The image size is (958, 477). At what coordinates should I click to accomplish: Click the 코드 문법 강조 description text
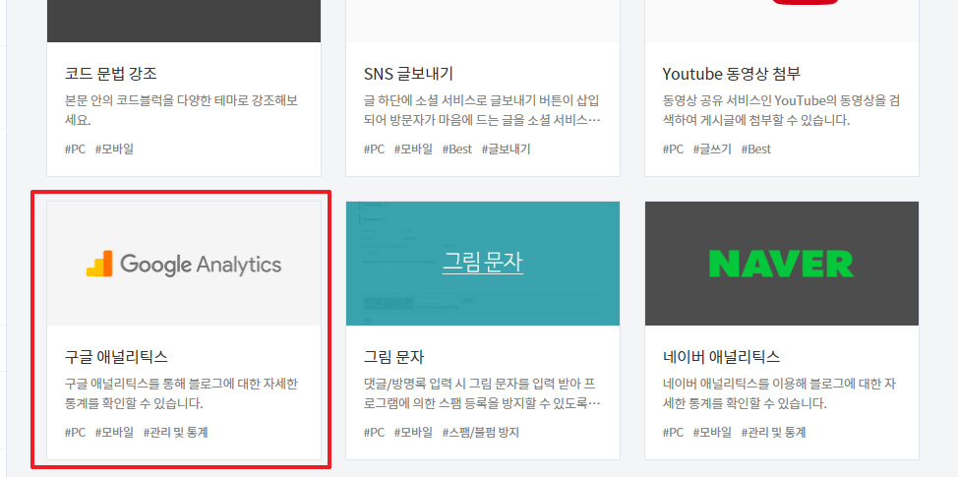[181, 110]
